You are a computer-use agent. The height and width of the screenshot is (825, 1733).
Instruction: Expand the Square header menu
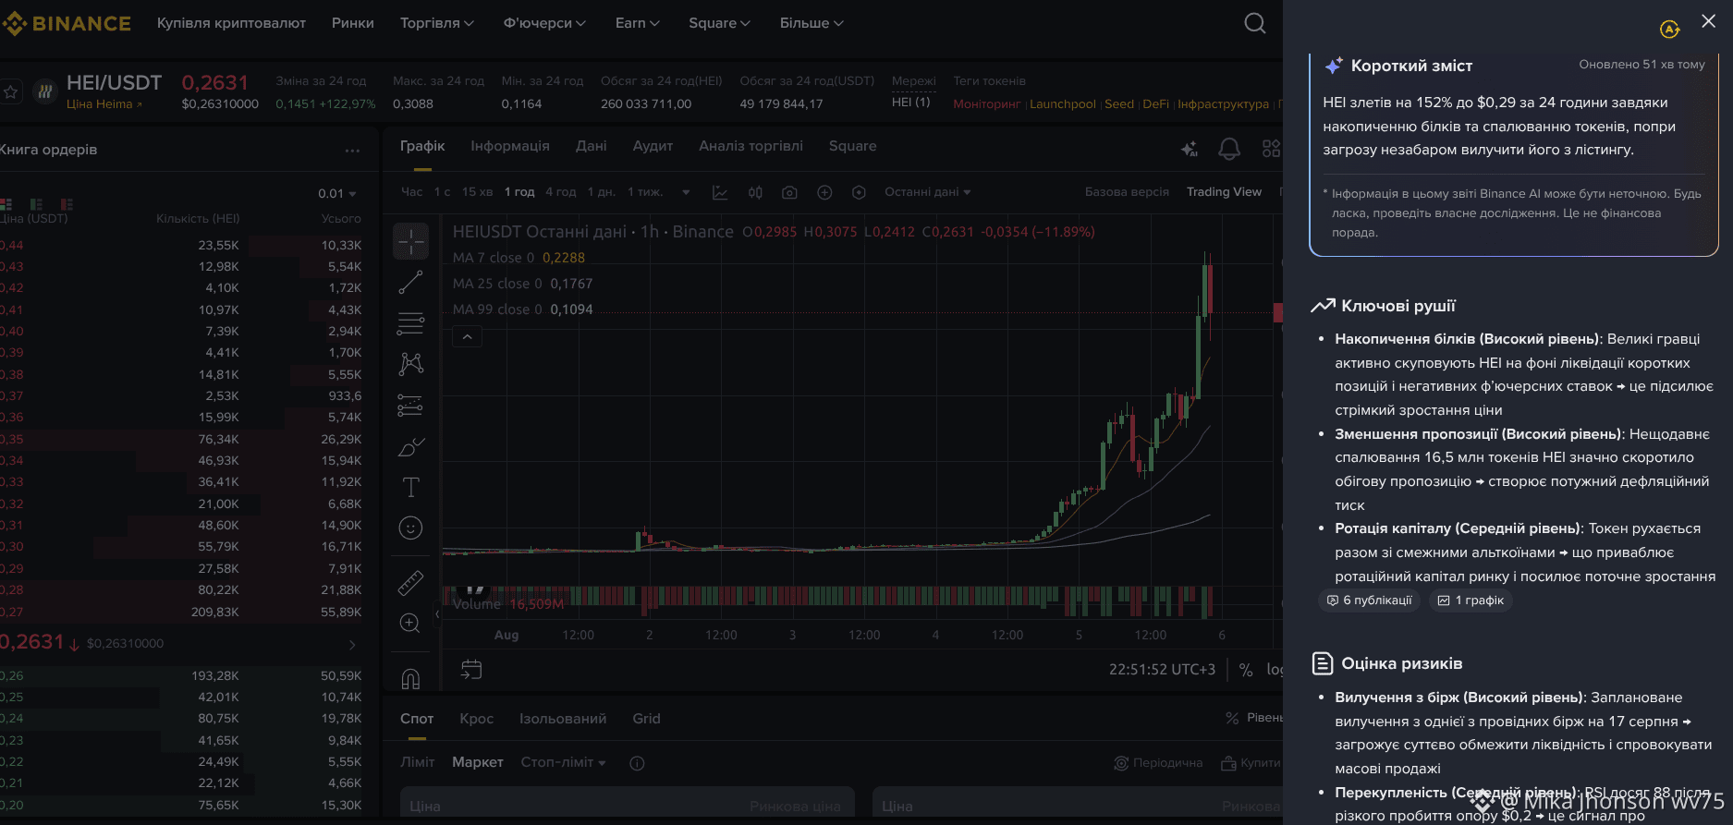tap(719, 23)
